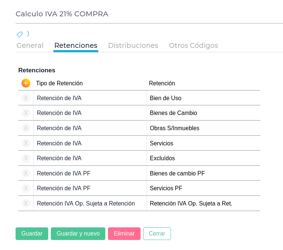Screen dimensions: 283x250
Task: Go to the Otros Códigos tab
Action: pyautogui.click(x=193, y=46)
